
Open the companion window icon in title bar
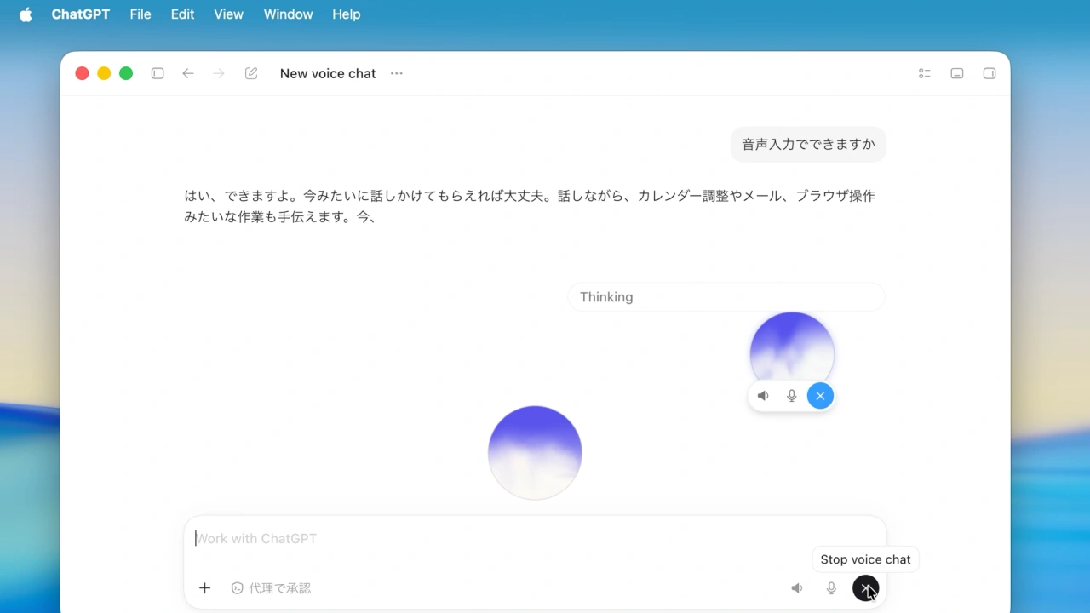click(x=957, y=73)
